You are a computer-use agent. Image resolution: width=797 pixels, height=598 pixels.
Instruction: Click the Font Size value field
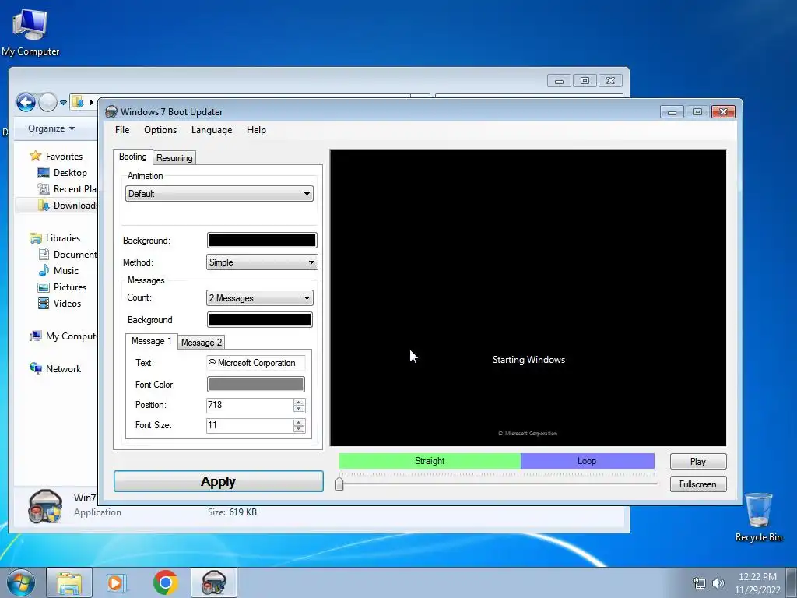[250, 425]
